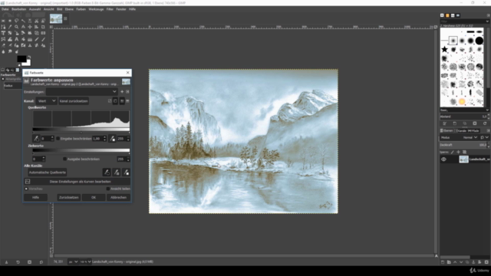Toggle lock alpha channel for layer
Viewport: 491px width, 276px height.
[x=464, y=152]
